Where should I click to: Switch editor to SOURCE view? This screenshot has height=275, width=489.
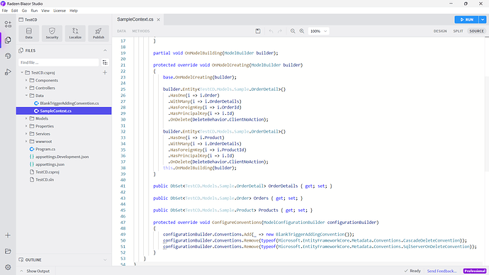pyautogui.click(x=476, y=31)
